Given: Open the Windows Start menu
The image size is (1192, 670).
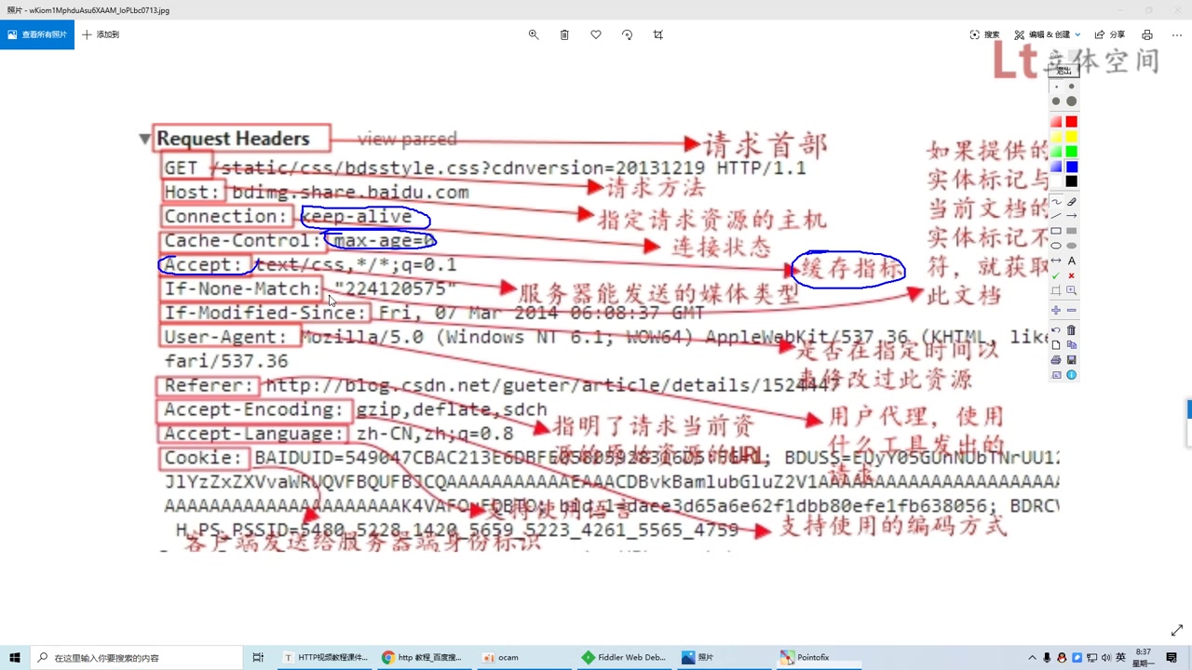Looking at the screenshot, I should pos(14,657).
